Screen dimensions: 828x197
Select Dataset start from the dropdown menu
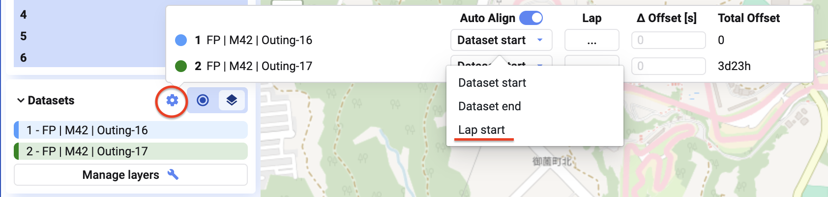click(492, 83)
